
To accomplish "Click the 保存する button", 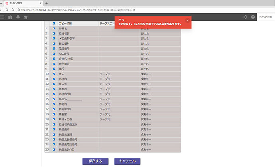I will pyautogui.click(x=95, y=161).
